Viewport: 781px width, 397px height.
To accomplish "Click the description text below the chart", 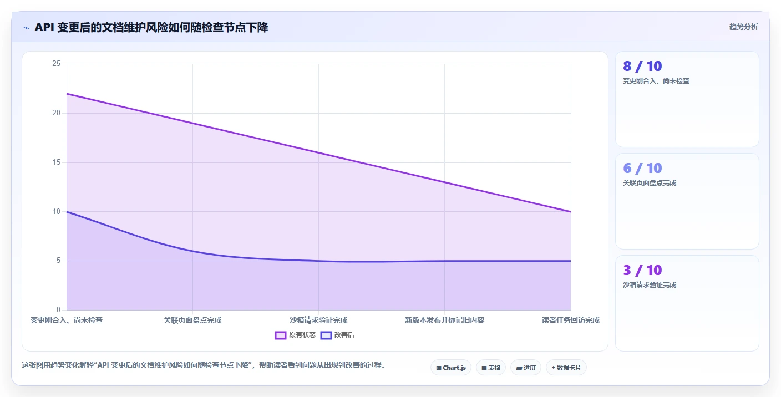I will coord(203,365).
